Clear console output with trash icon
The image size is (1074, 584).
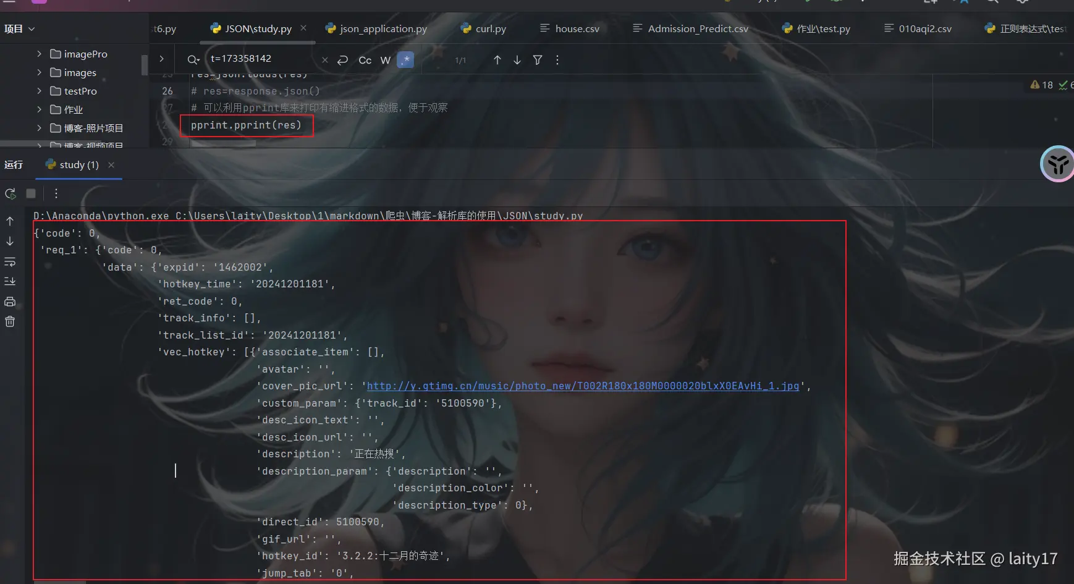point(10,321)
